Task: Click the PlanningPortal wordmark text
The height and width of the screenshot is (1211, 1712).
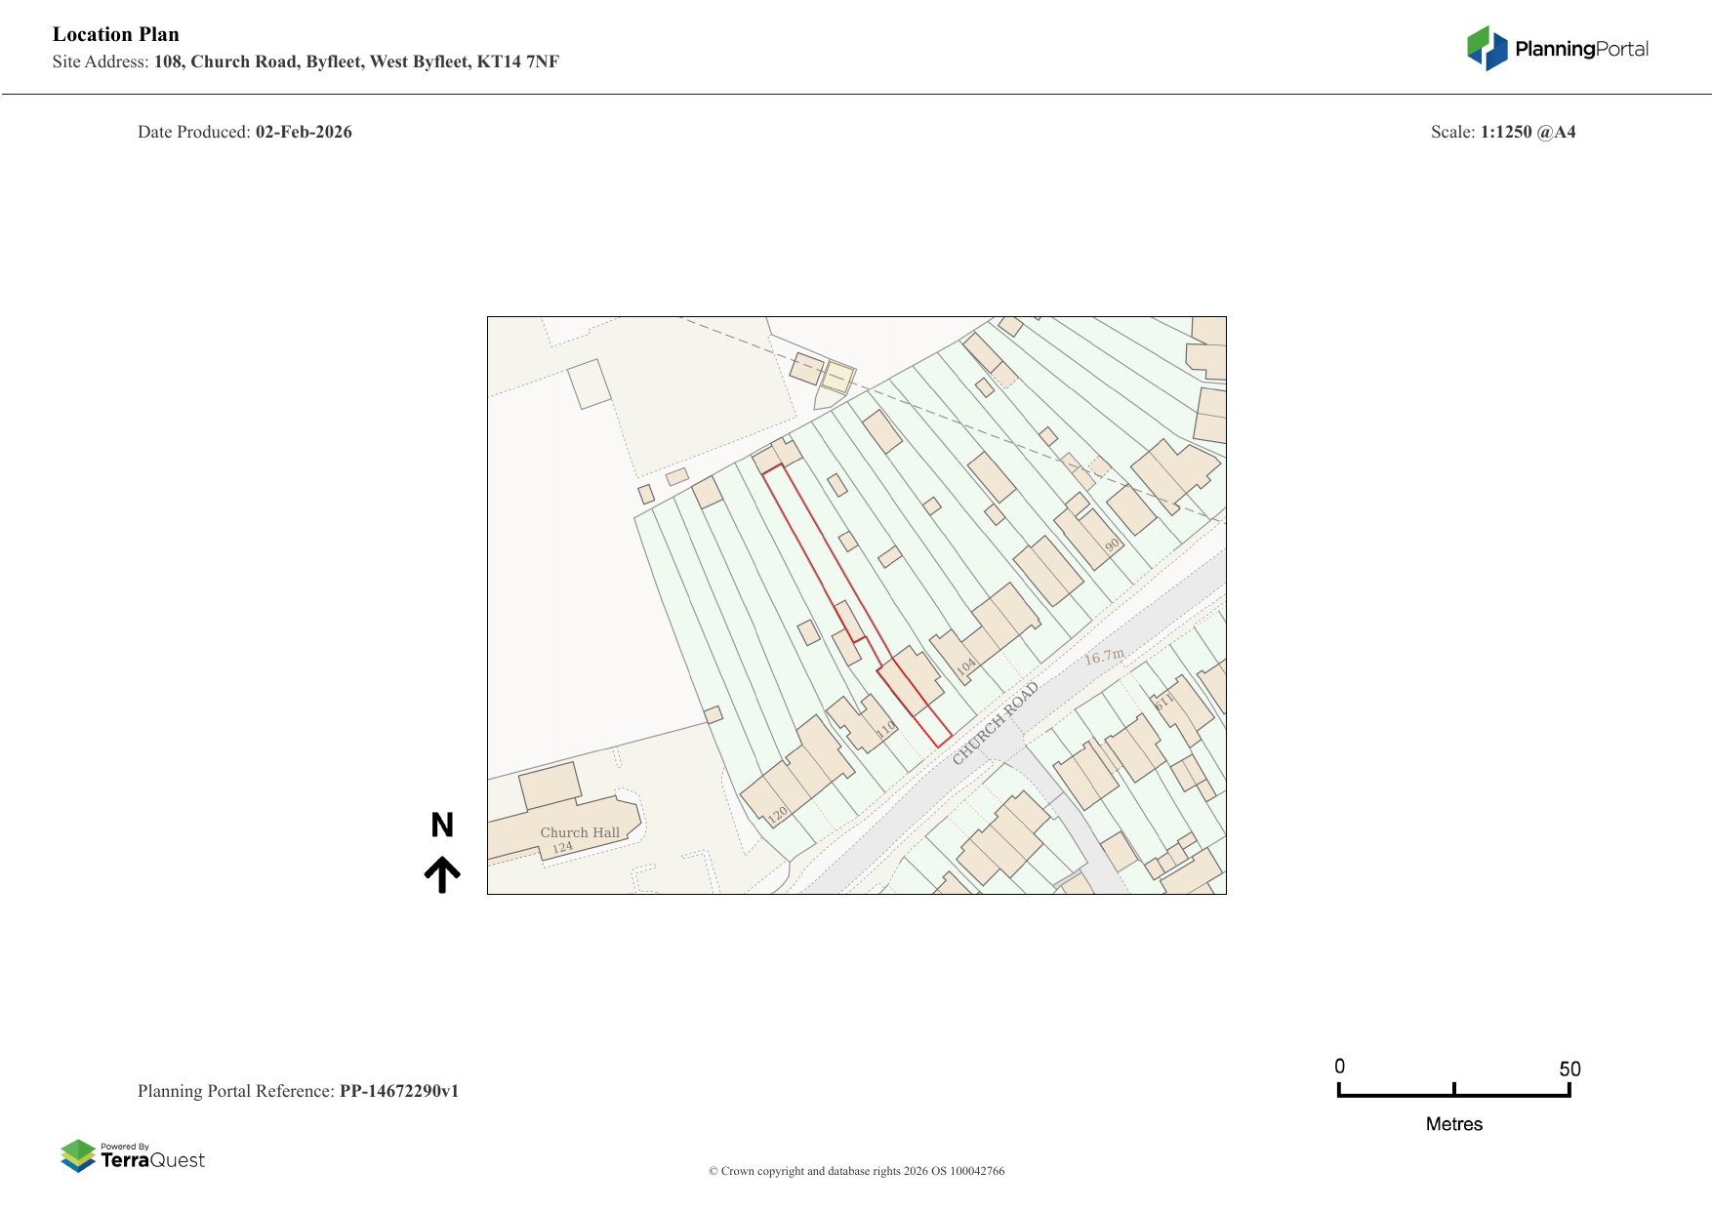Action: pyautogui.click(x=1581, y=49)
